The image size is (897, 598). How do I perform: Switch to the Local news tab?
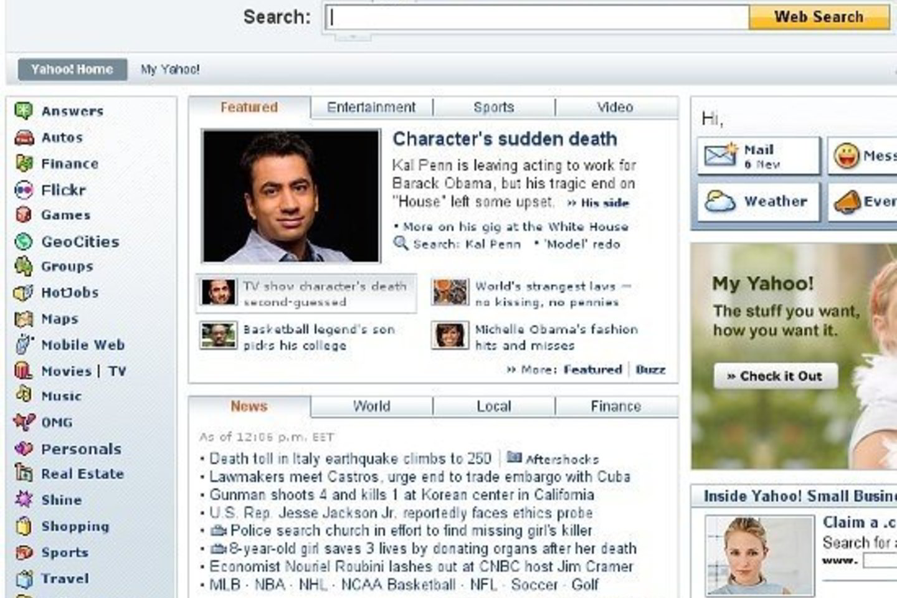[493, 406]
